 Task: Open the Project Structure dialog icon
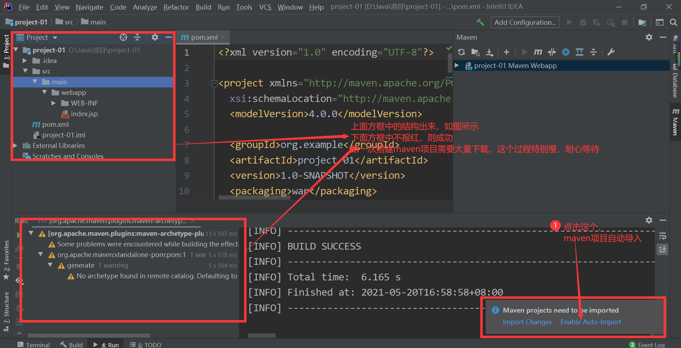[x=642, y=22]
